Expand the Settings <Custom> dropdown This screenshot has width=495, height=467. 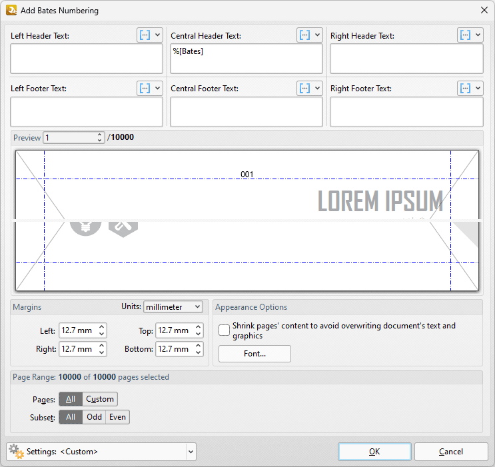coord(191,452)
